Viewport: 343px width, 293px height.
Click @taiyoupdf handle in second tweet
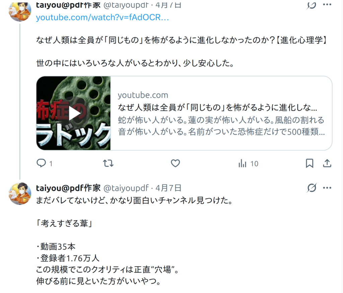126,188
